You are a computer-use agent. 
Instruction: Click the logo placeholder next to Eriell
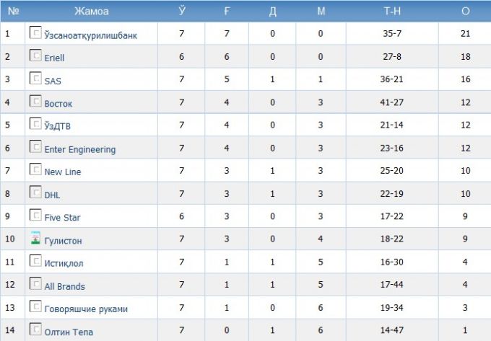tap(35, 56)
